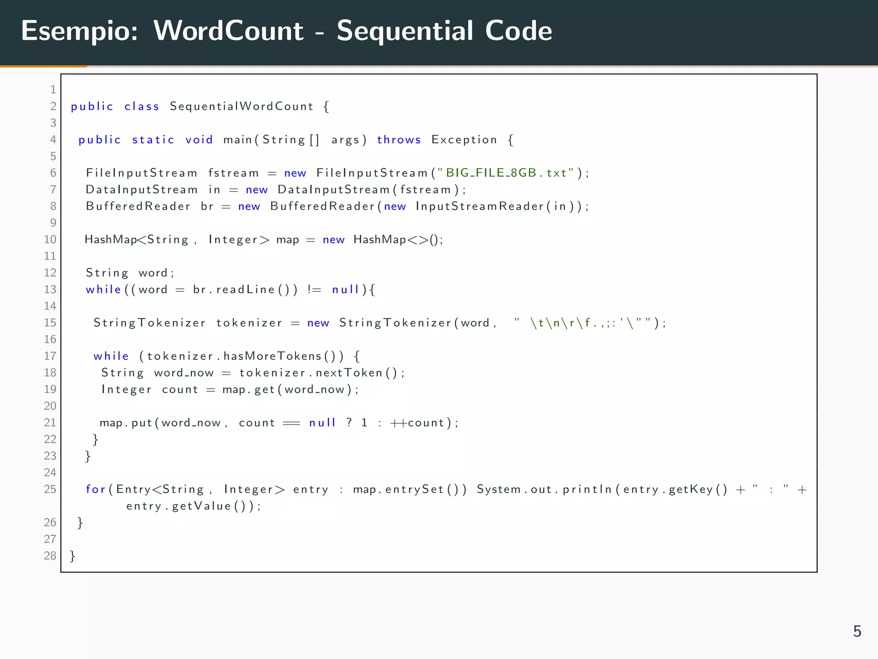This screenshot has width=878, height=659.
Task: Click 'main(String[] args)' on line 4
Action: (x=295, y=140)
